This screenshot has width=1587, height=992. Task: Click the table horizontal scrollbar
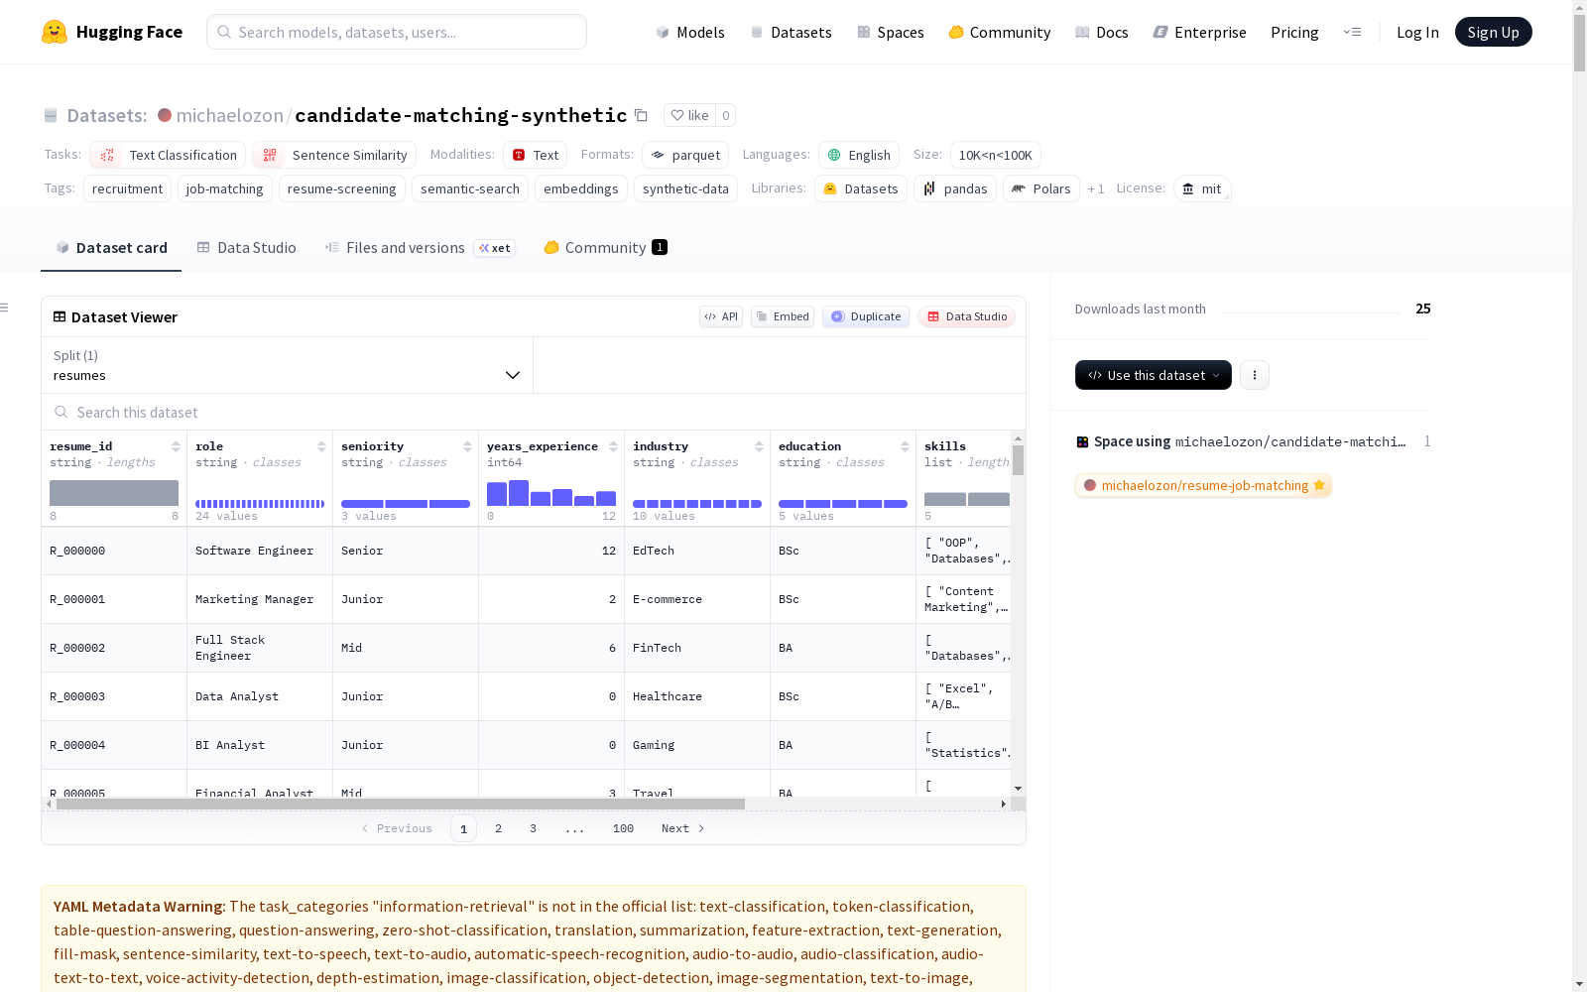(x=401, y=804)
